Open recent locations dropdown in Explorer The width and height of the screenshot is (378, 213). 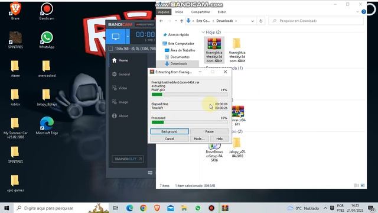point(176,21)
